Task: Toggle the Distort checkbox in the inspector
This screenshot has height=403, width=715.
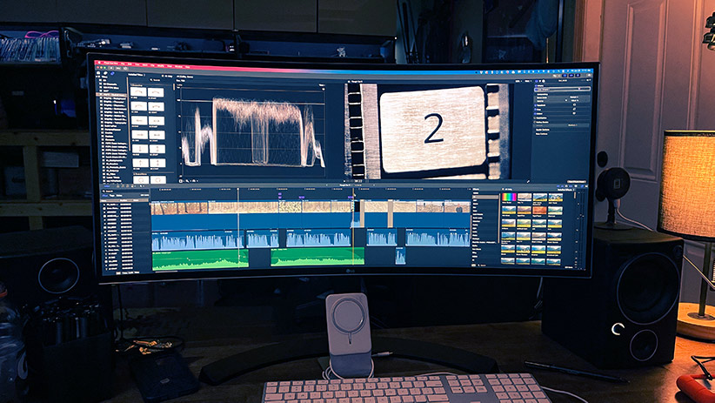Action: click(x=535, y=114)
